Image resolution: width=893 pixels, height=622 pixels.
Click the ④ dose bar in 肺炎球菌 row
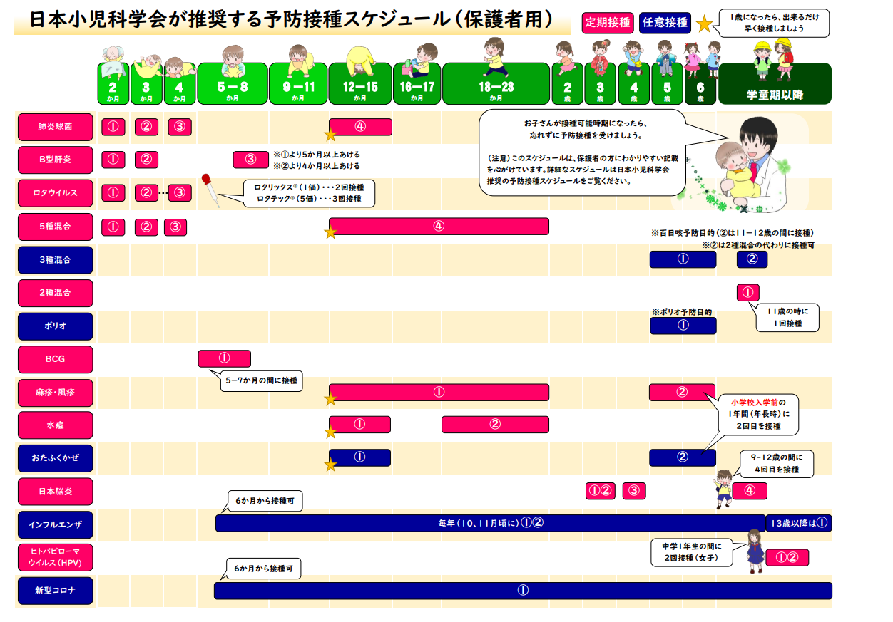360,127
